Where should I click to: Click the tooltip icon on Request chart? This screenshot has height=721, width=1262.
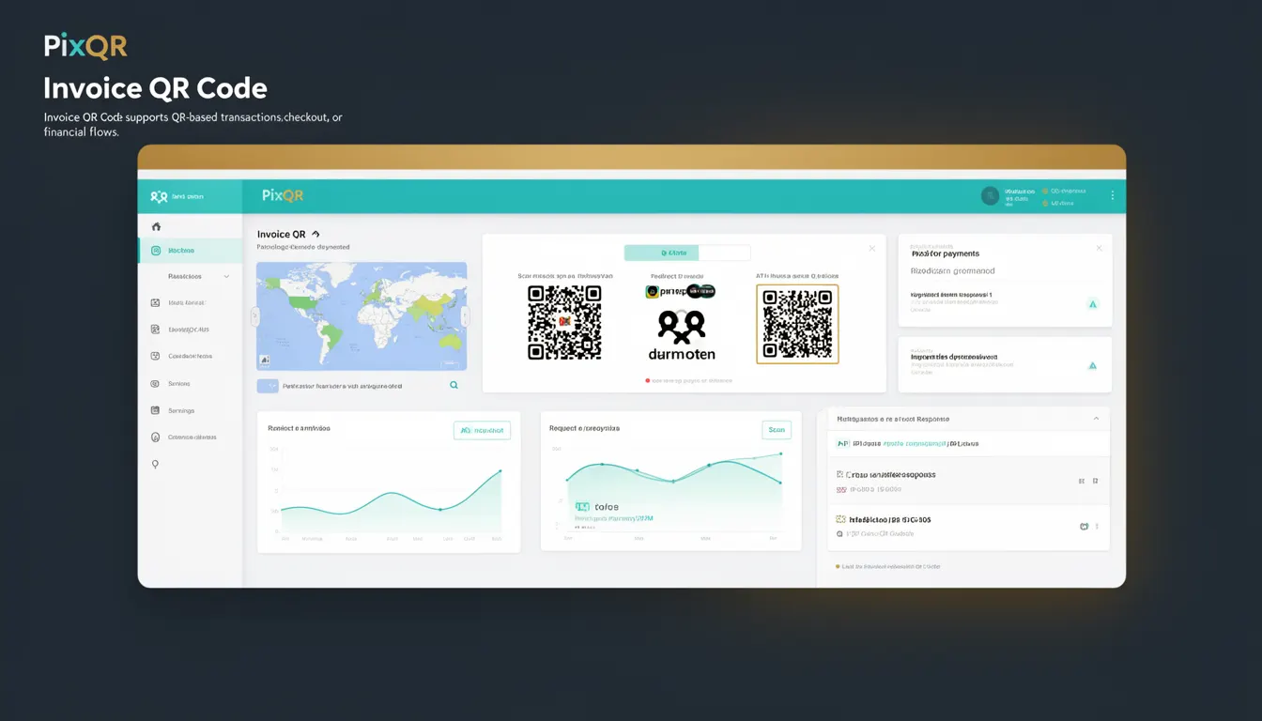[x=581, y=506]
